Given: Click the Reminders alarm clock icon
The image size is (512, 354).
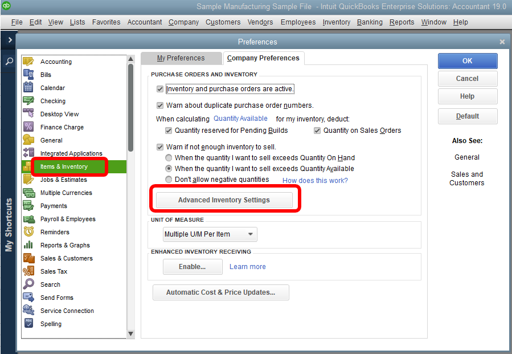Looking at the screenshot, I should [x=28, y=232].
